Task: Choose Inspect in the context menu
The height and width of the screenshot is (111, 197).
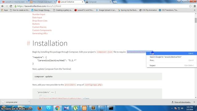Action: pyautogui.click(x=171, y=65)
